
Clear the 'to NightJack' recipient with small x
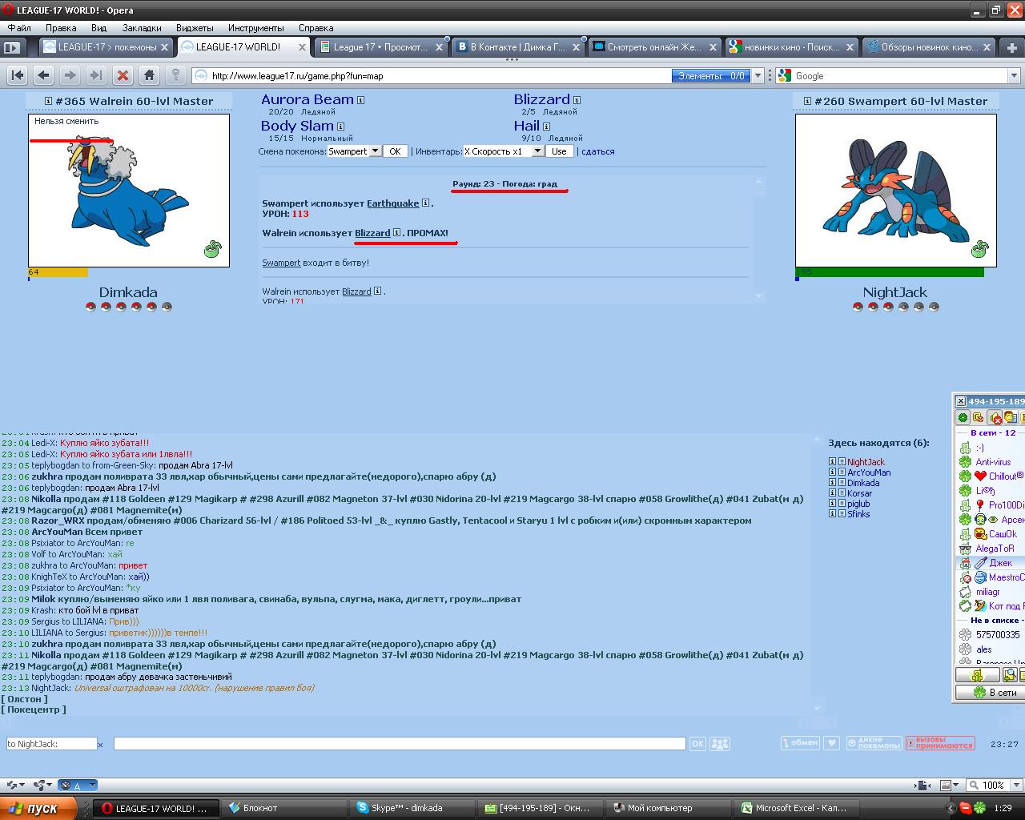pyautogui.click(x=101, y=745)
